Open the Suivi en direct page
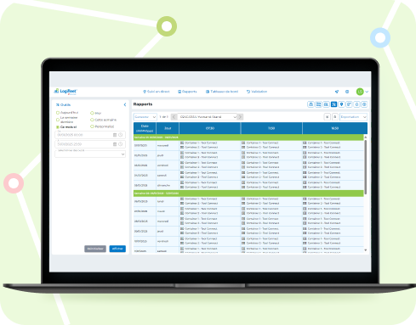The height and width of the screenshot is (325, 416). pos(157,92)
